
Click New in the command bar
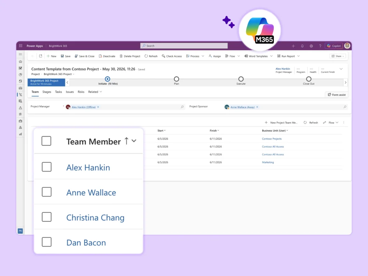pyautogui.click(x=51, y=56)
